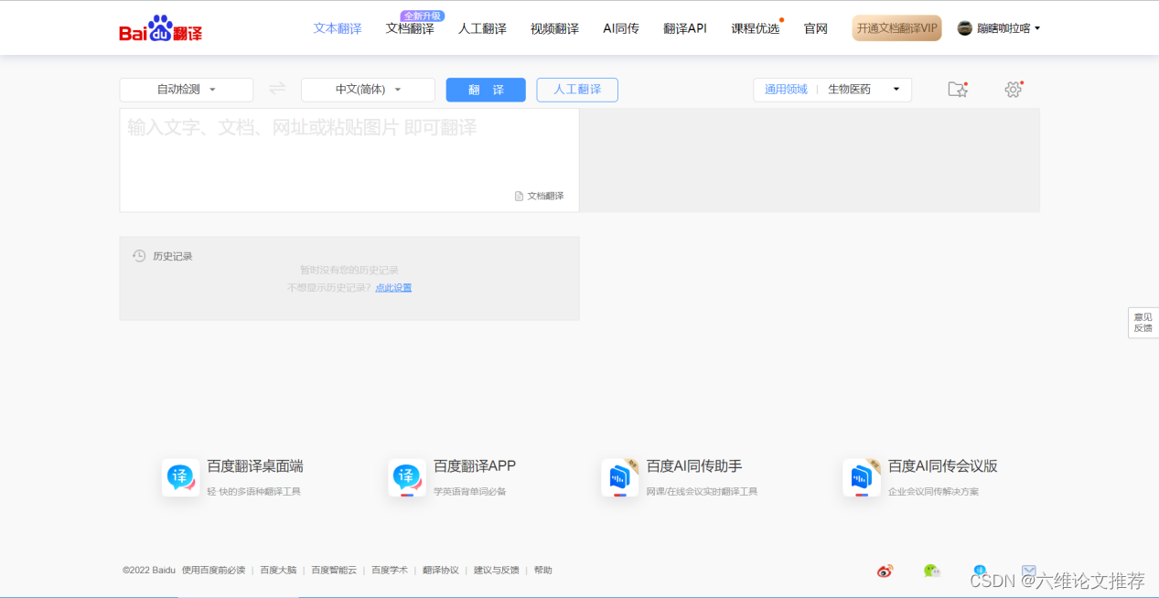Click the 全新升级 badge
Screen dimensions: 1159x598
pyautogui.click(x=423, y=16)
